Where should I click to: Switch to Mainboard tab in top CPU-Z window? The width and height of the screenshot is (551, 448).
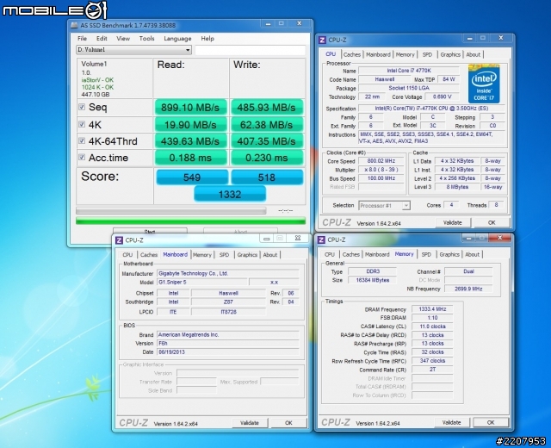point(378,54)
